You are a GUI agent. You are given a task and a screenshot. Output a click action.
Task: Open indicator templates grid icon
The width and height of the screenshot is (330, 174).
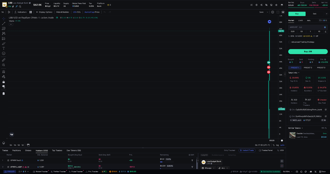point(31,12)
